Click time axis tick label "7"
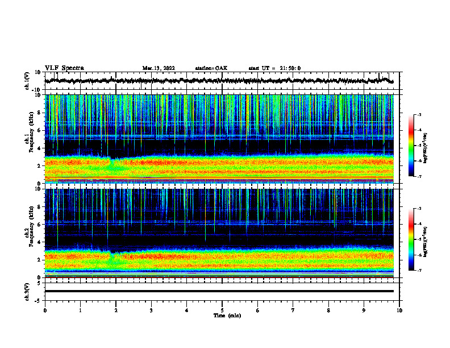 point(293,310)
